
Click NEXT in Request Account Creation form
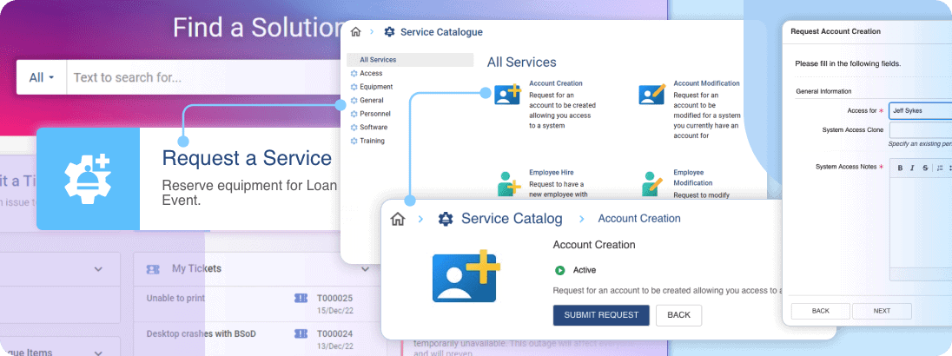tap(882, 311)
